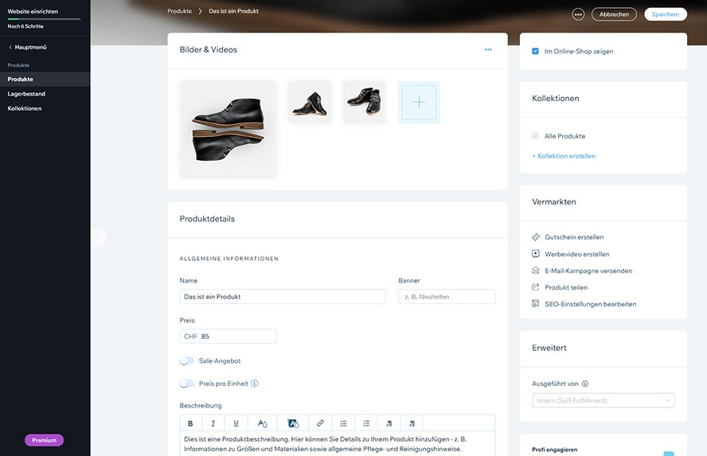Click the Abbrechen button
This screenshot has height=456, width=707.
coord(614,14)
